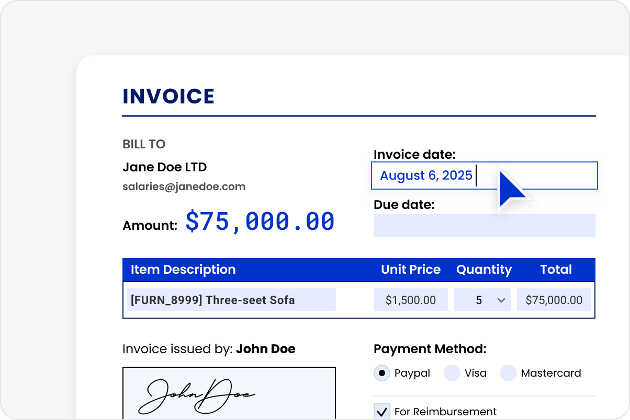The height and width of the screenshot is (420, 630).
Task: Choose Visa as payment method
Action: pos(452,373)
